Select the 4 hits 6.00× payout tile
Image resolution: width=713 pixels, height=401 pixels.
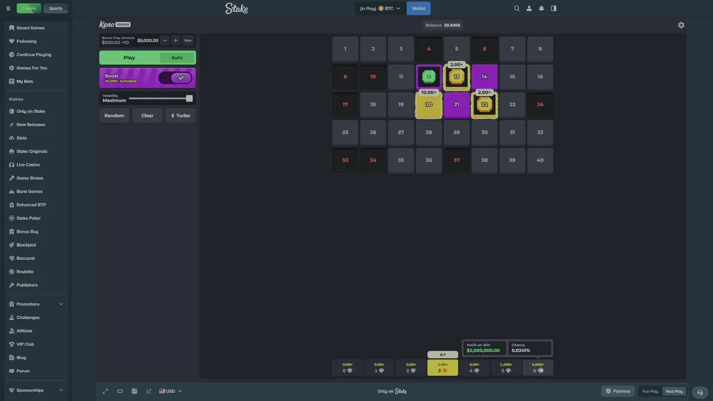tap(474, 368)
